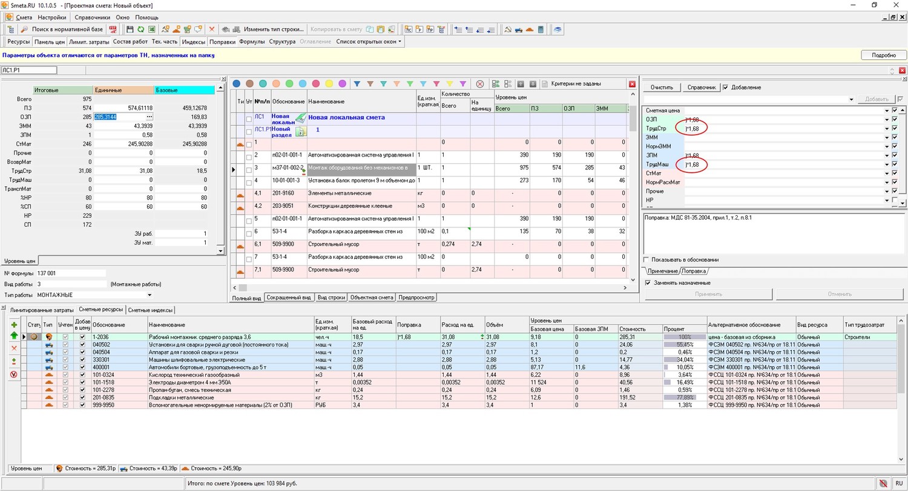This screenshot has height=491, width=908.
Task: Select the dark blue color circle marker
Action: pyautogui.click(x=237, y=83)
